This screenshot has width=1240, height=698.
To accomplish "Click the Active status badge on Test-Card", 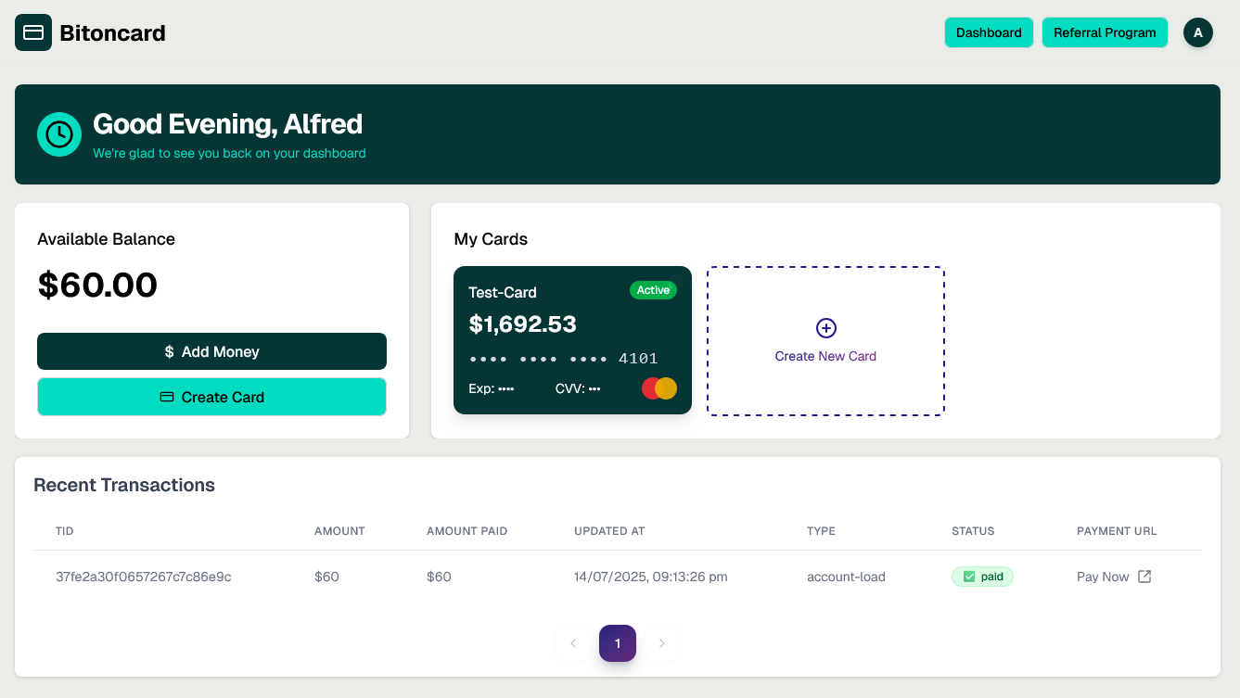I will pos(653,290).
